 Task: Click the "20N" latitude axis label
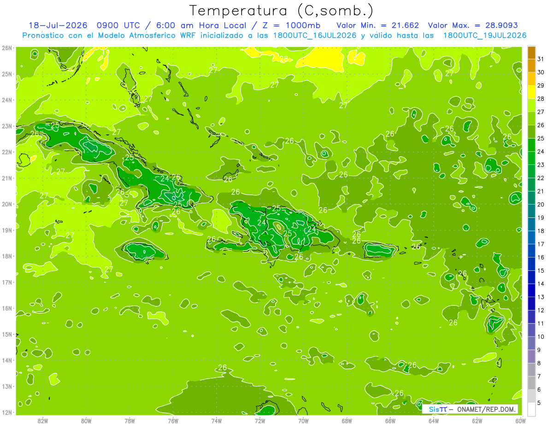coord(7,204)
